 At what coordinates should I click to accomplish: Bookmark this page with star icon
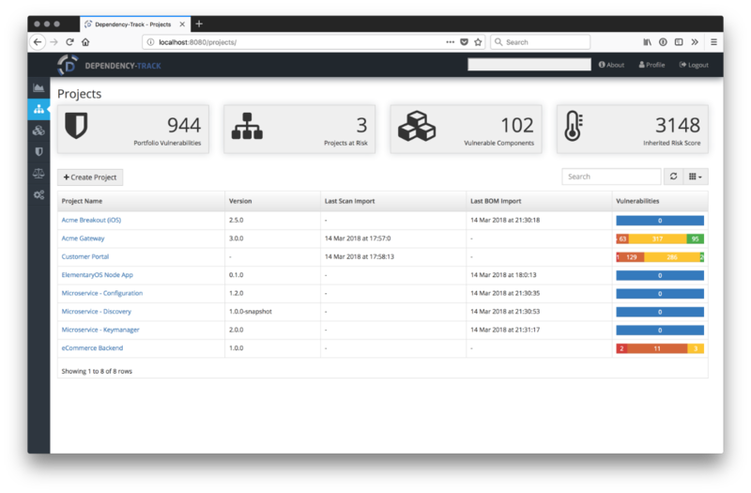pos(478,42)
